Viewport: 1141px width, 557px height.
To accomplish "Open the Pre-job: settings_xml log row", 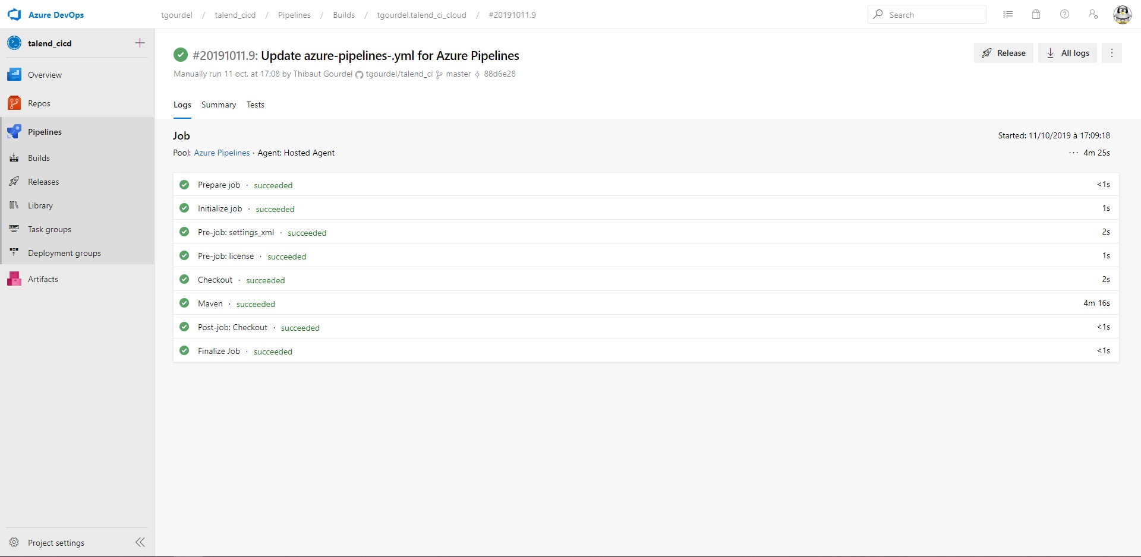I will [x=646, y=232].
